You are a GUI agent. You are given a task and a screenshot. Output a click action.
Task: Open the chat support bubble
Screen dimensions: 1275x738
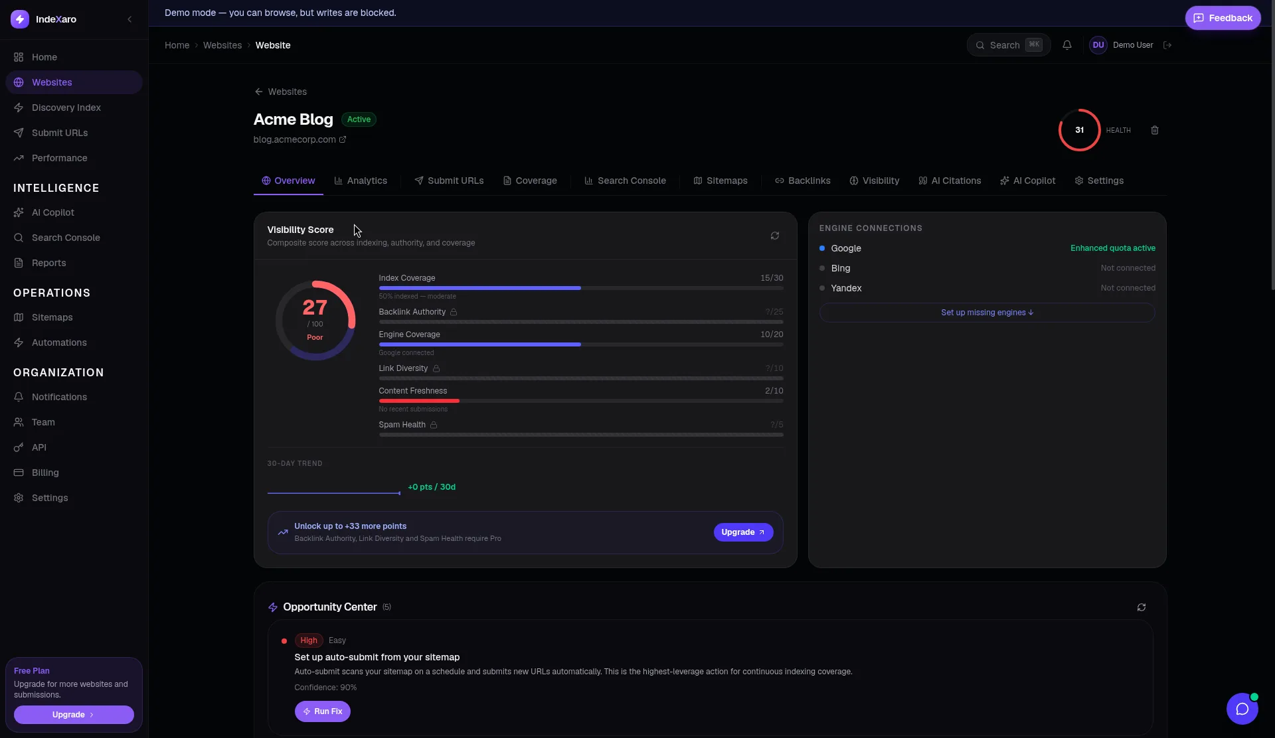pos(1242,709)
